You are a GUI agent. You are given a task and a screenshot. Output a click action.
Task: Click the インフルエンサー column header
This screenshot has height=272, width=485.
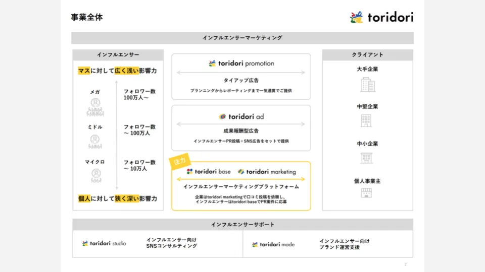[118, 55]
